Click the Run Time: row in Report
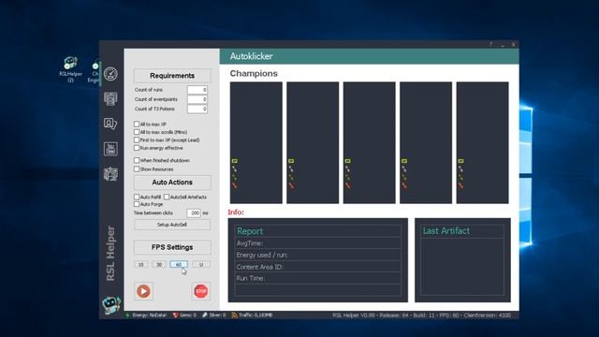Image resolution: width=599 pixels, height=337 pixels. [318, 278]
